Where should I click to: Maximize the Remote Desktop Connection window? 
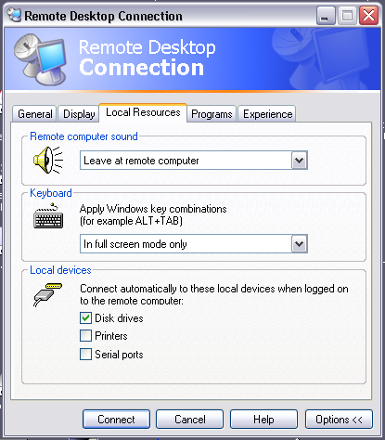347,16
